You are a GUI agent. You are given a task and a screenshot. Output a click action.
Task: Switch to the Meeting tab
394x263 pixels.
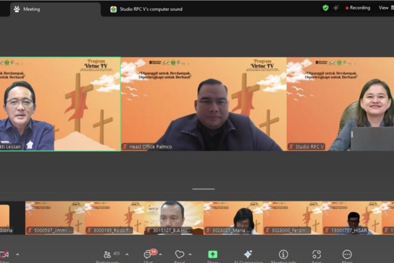pyautogui.click(x=31, y=9)
